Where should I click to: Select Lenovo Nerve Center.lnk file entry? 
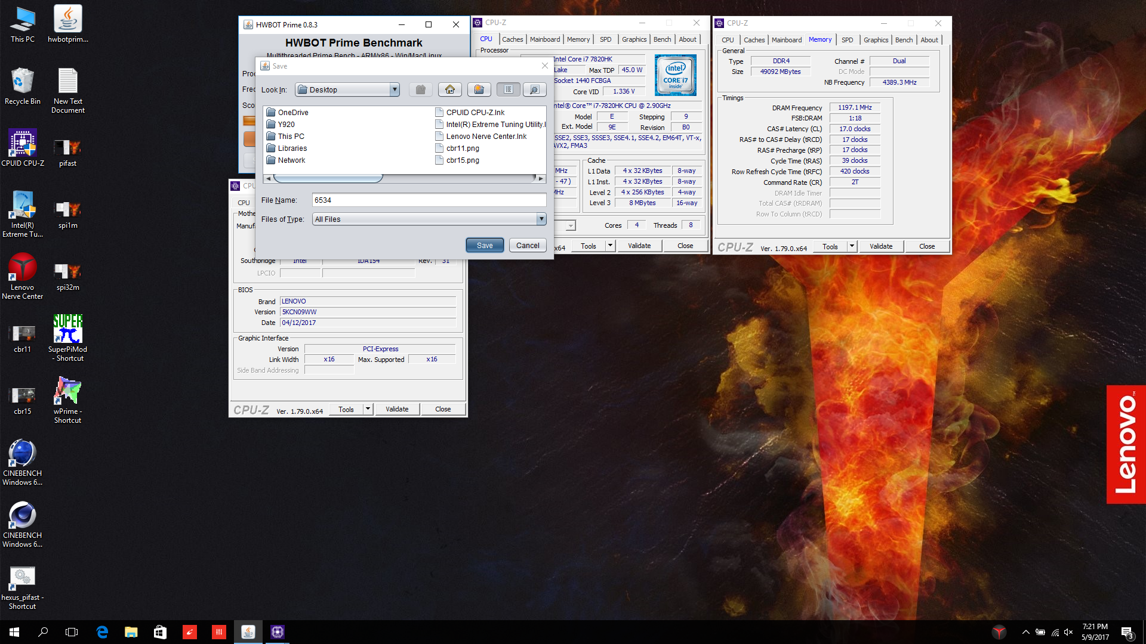coord(481,136)
